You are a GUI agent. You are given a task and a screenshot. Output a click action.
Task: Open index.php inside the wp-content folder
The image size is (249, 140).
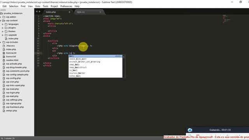13,38
